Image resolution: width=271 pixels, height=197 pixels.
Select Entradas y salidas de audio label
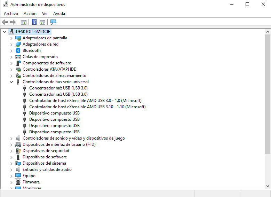pos(47,170)
